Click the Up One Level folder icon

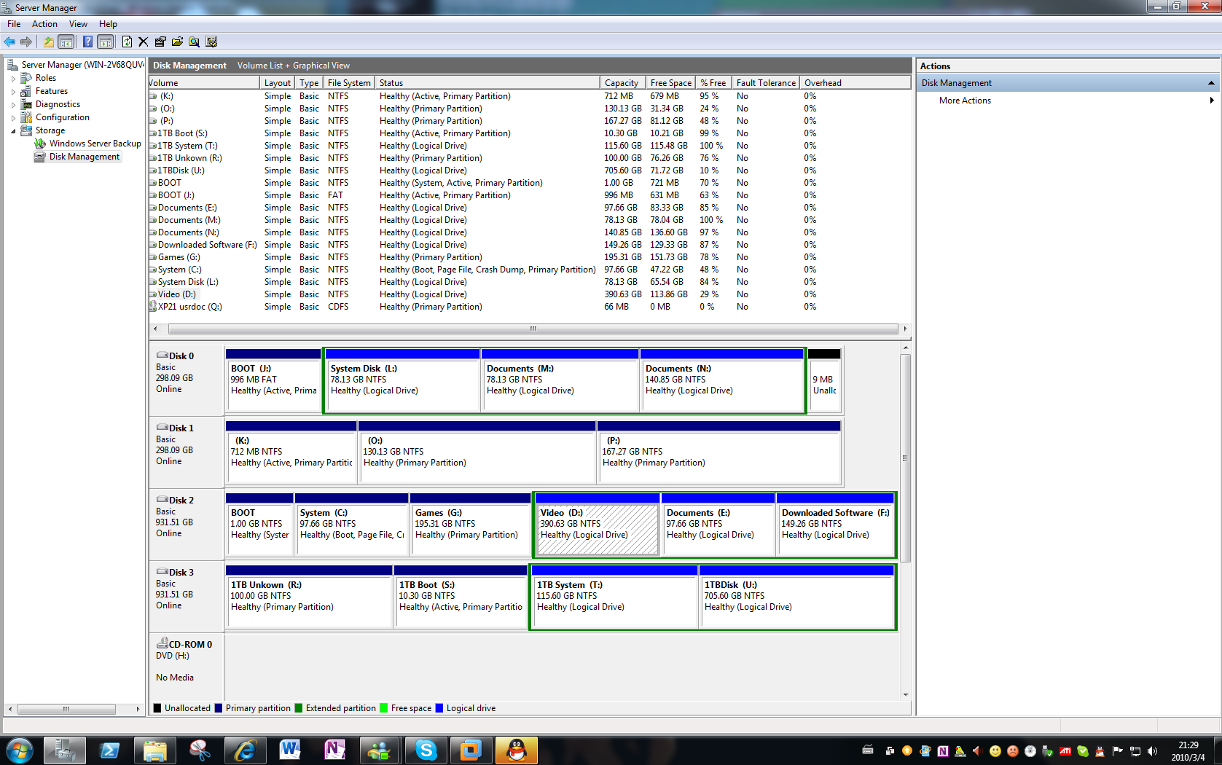(48, 42)
